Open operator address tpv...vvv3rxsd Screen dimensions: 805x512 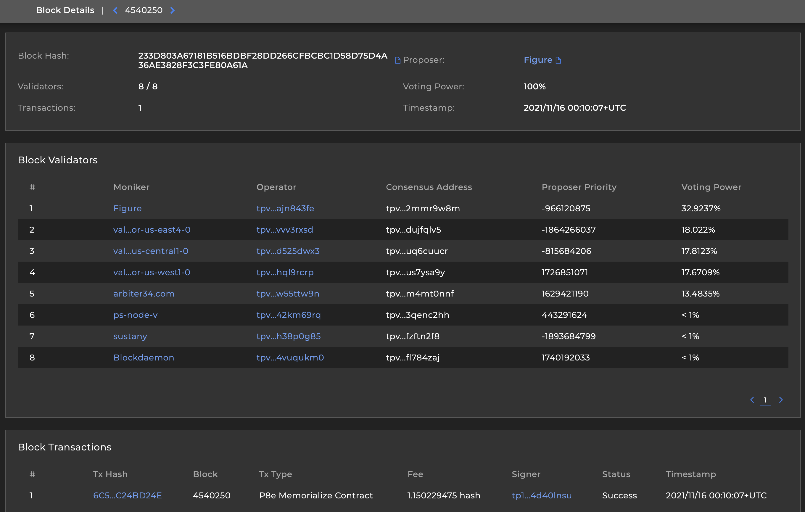tap(284, 230)
